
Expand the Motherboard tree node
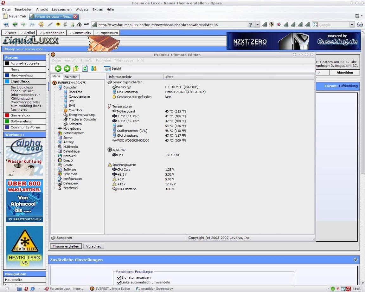[x=55, y=128]
